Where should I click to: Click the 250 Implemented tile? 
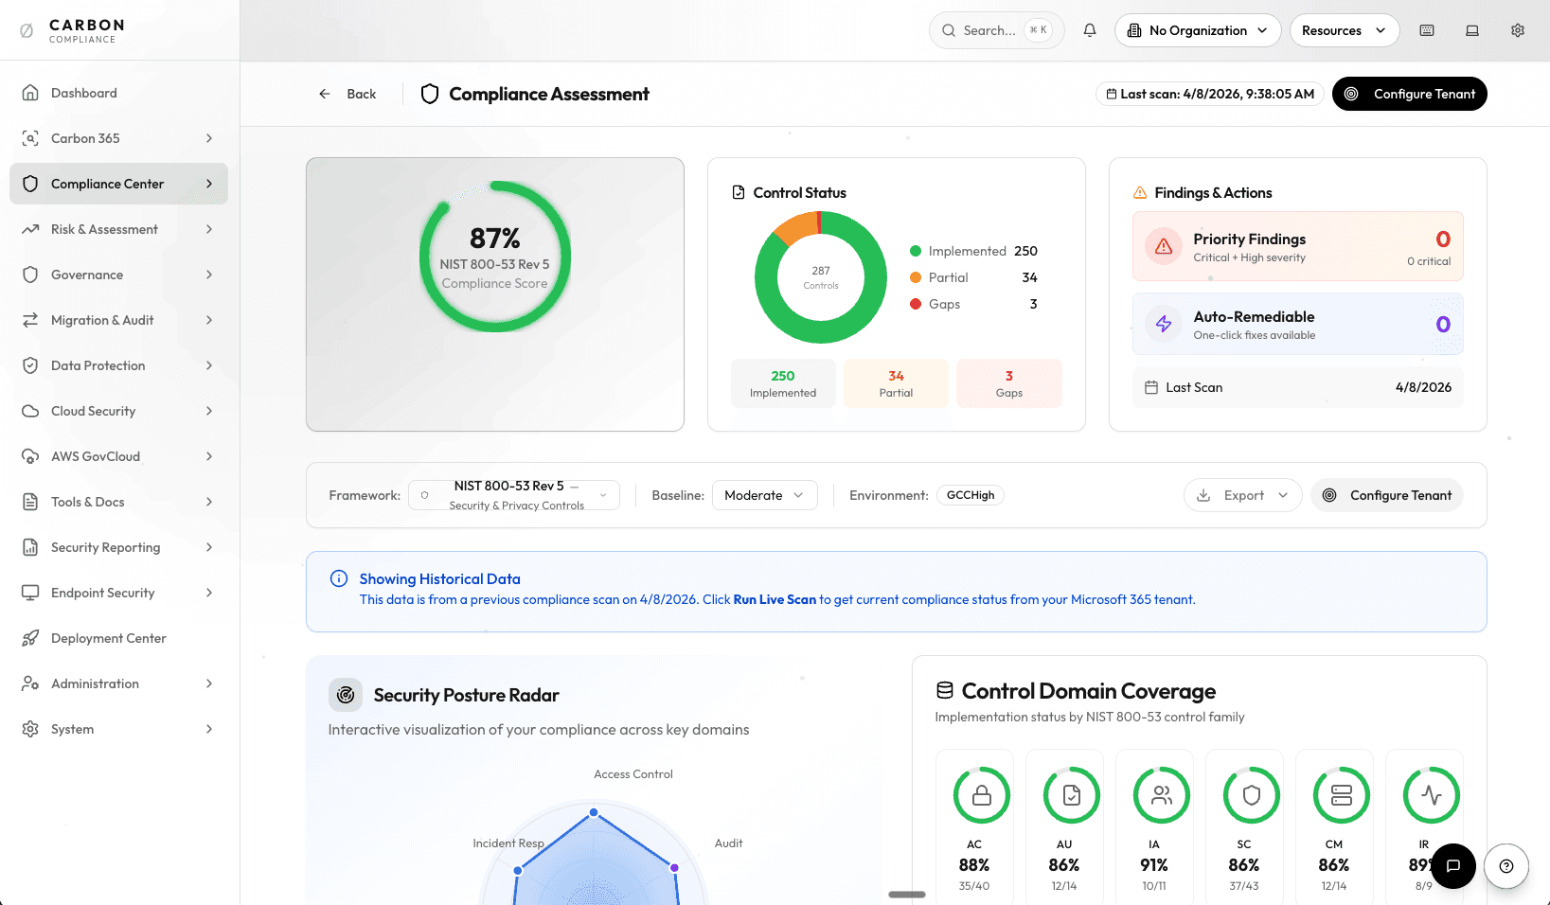783,383
